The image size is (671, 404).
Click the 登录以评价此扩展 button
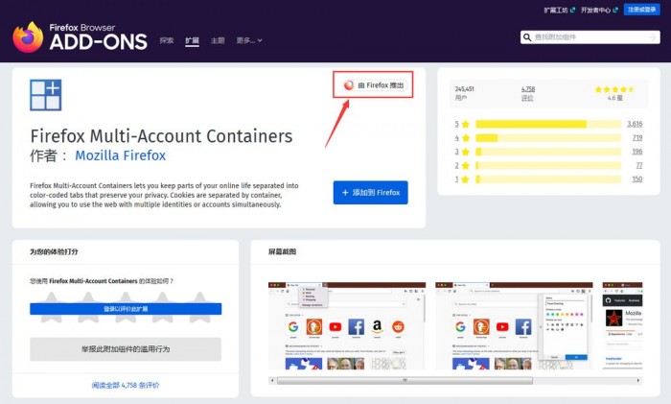click(x=126, y=309)
